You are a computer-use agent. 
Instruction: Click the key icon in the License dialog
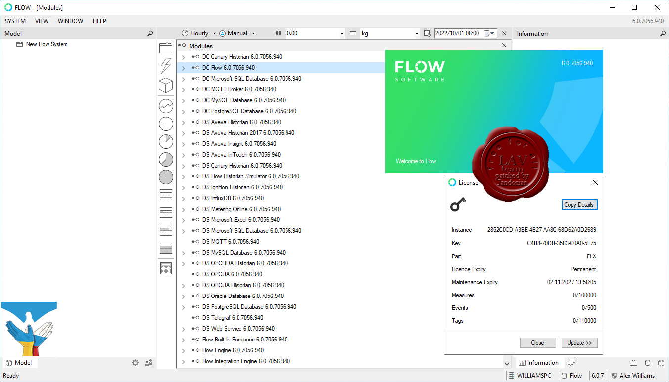click(458, 204)
